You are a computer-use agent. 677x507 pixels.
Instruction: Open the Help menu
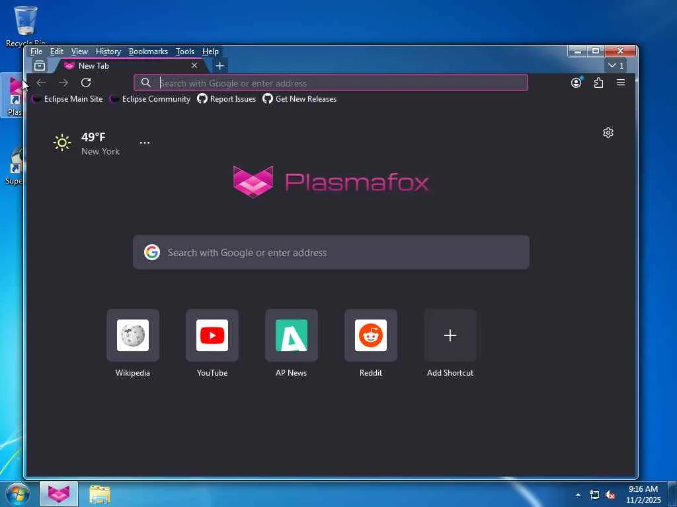tap(210, 51)
